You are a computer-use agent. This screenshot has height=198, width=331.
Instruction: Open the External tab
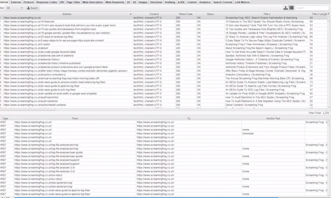16,2
